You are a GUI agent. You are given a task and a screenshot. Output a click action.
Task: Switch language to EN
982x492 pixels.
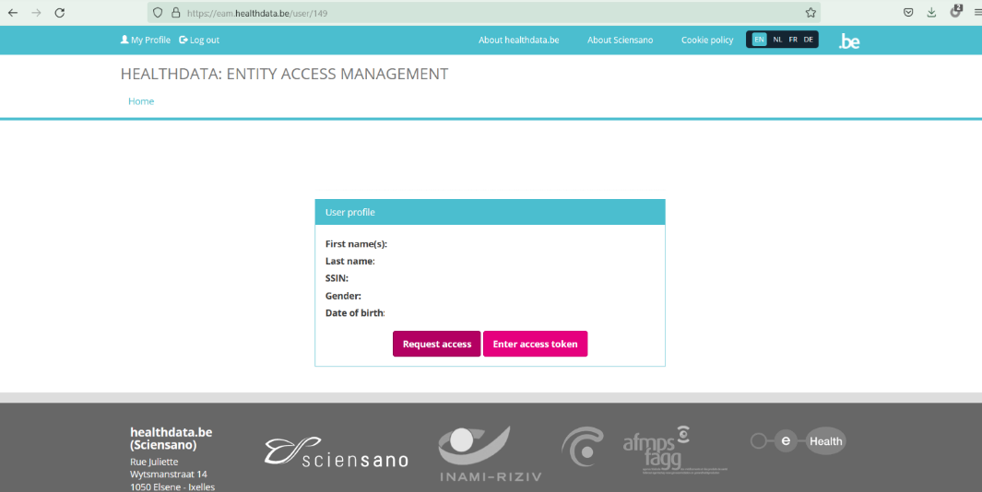(x=759, y=40)
